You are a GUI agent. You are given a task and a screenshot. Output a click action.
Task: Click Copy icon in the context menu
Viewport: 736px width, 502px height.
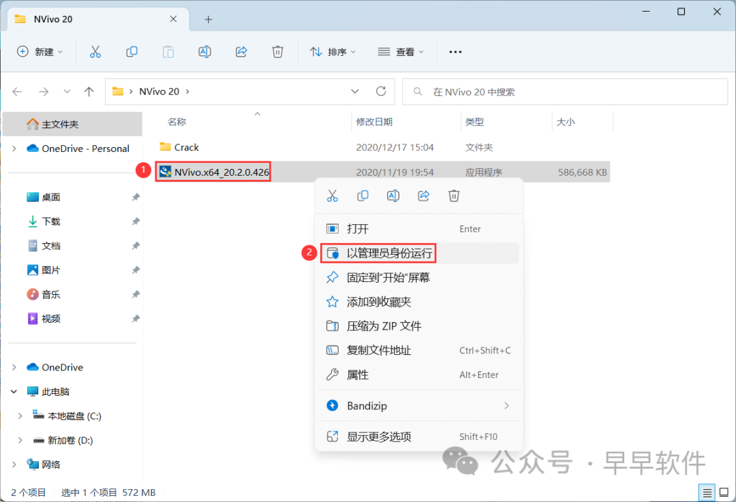tap(363, 196)
